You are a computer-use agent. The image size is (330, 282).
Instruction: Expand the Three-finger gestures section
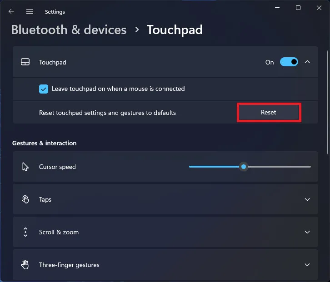[307, 265]
